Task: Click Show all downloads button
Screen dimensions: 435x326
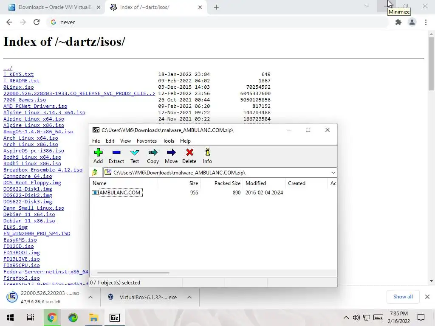Action: (x=403, y=297)
